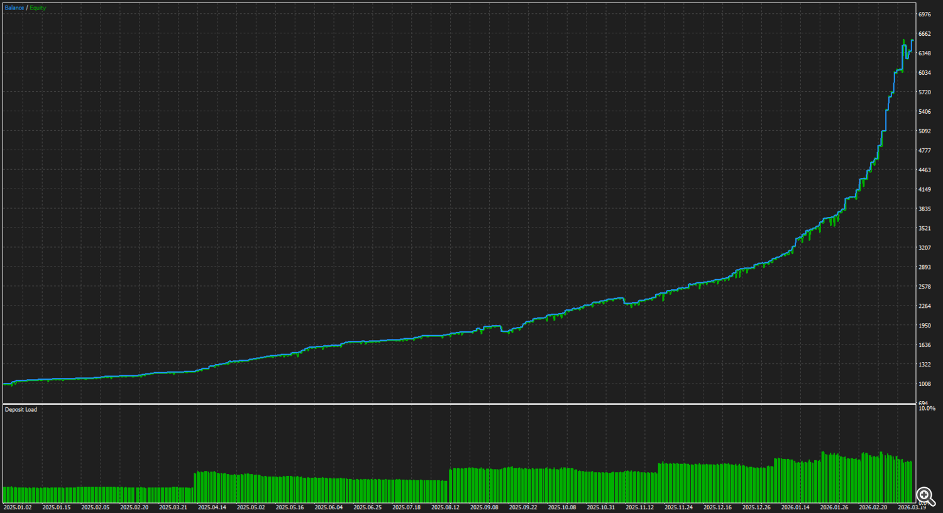Screen dimensions: 943x513
Task: Click the 1950 axis value
Action: (x=925, y=326)
